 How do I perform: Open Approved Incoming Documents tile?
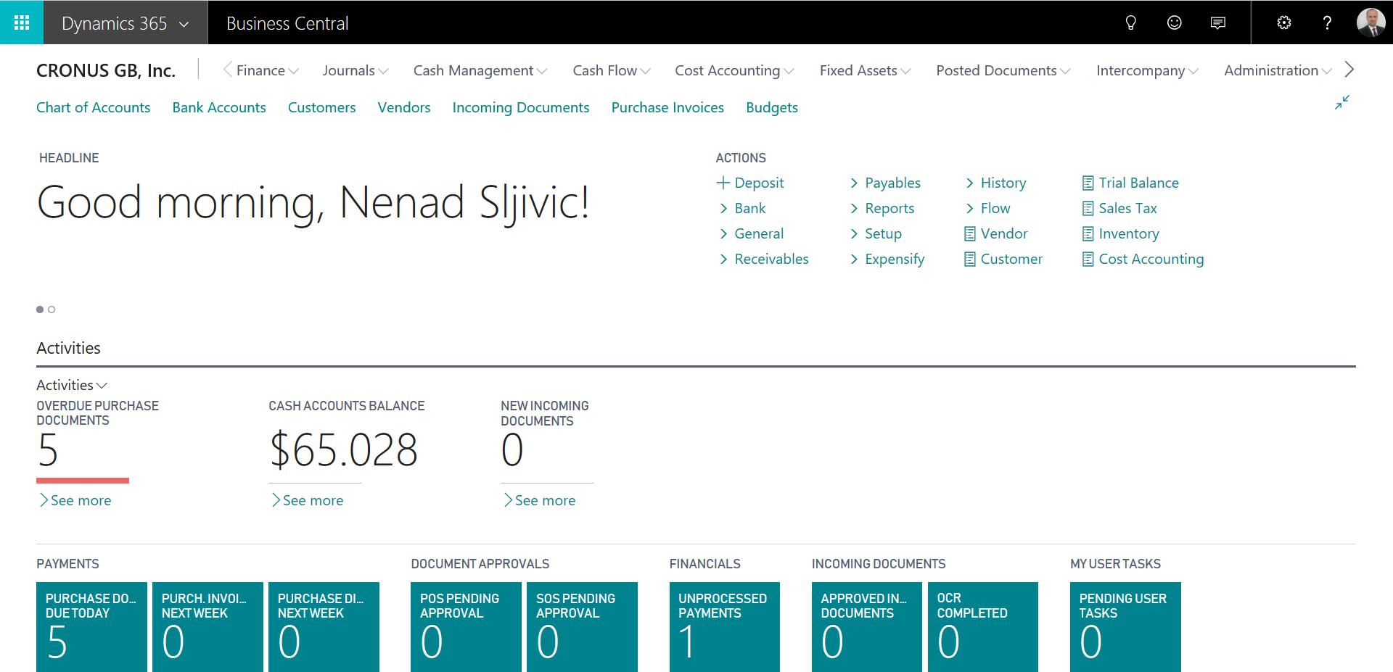click(867, 627)
